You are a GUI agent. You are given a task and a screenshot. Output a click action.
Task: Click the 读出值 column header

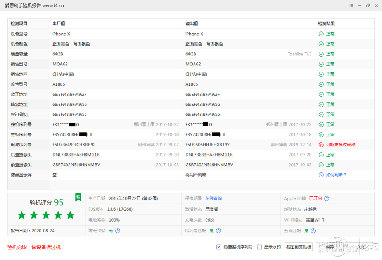point(192,24)
